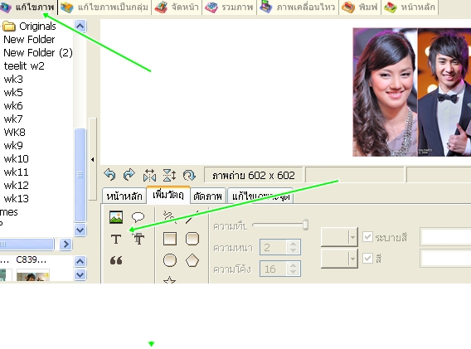Screen dimensions: 471x349
Task: Adjust the ความทึบ opacity slider
Action: [x=305, y=225]
